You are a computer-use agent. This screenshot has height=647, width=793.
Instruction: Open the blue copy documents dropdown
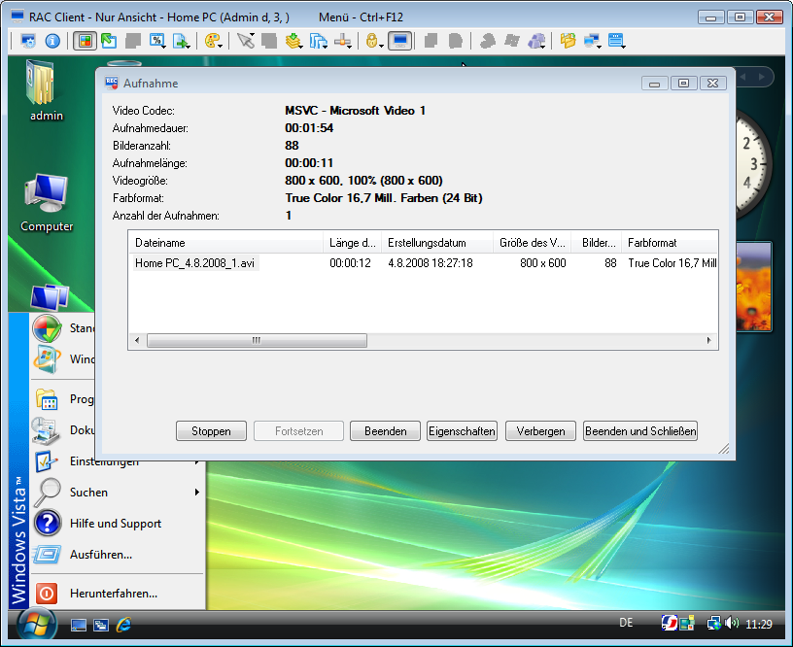[318, 41]
